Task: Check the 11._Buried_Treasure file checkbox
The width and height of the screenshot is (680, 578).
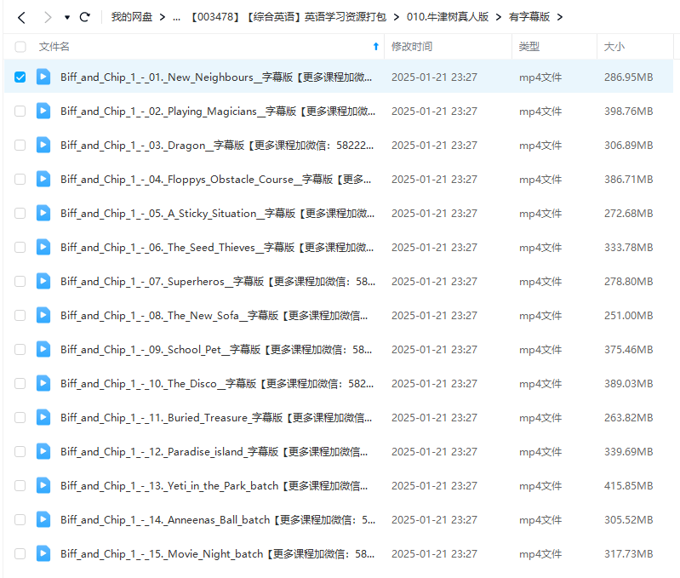Action: tap(20, 418)
